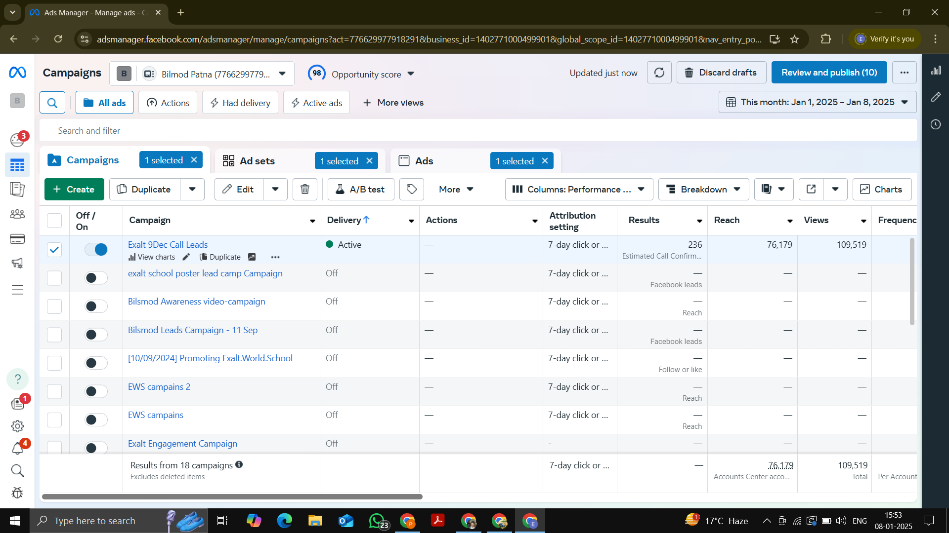
Task: Click the vertical table scrollbar
Action: click(x=912, y=281)
